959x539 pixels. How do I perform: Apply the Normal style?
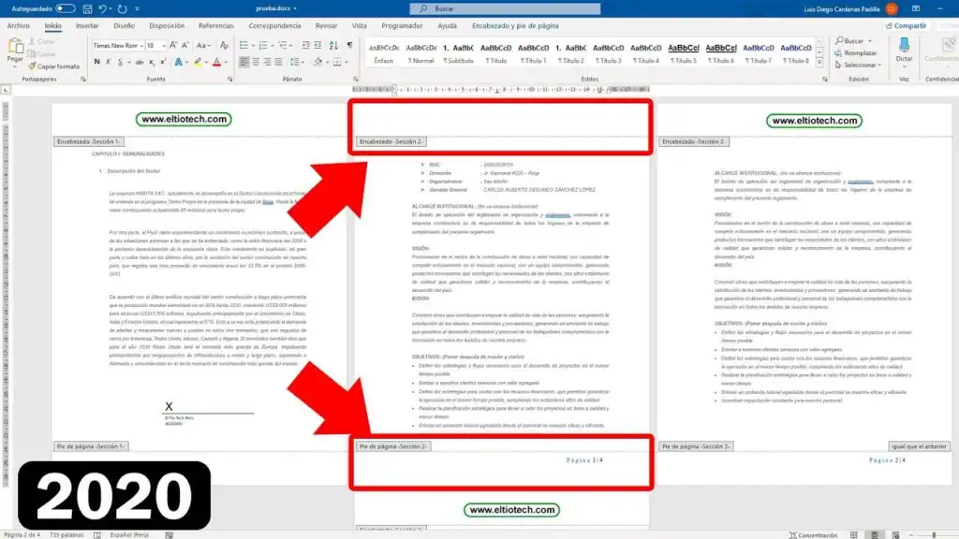(x=420, y=53)
